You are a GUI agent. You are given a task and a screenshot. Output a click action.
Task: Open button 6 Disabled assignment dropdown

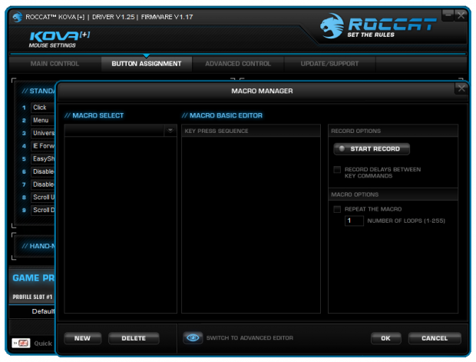coord(43,171)
